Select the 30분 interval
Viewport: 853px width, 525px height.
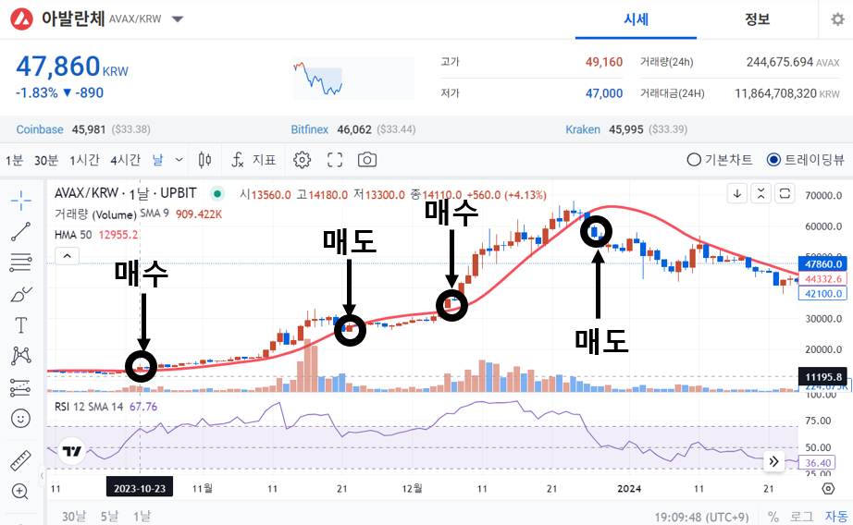(46, 160)
